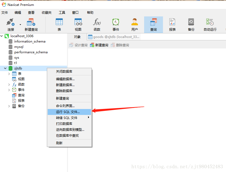Choose 命令列界面... from context menu
226x172 pixels.
point(69,106)
